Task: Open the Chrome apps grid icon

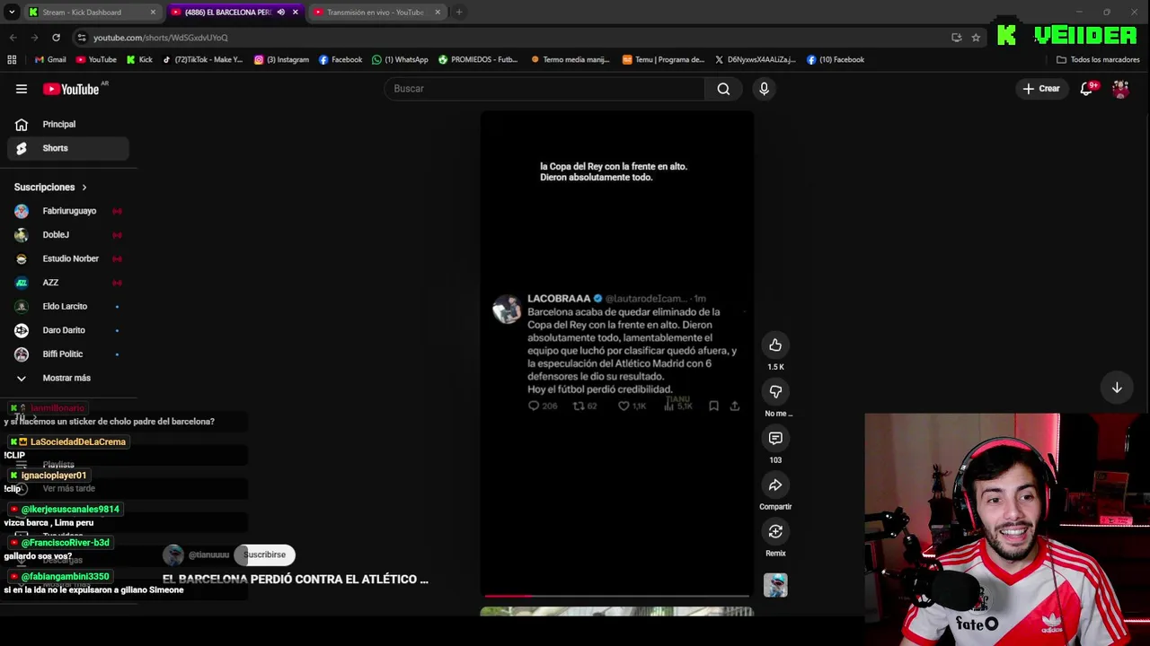Action: point(12,60)
